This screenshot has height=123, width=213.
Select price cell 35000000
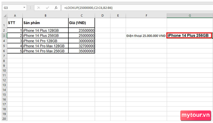[x=82, y=51]
